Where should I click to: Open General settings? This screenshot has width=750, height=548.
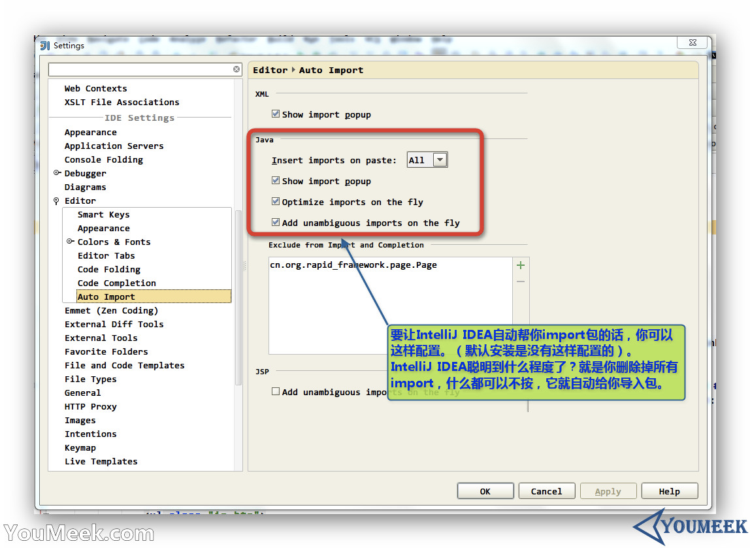point(83,393)
